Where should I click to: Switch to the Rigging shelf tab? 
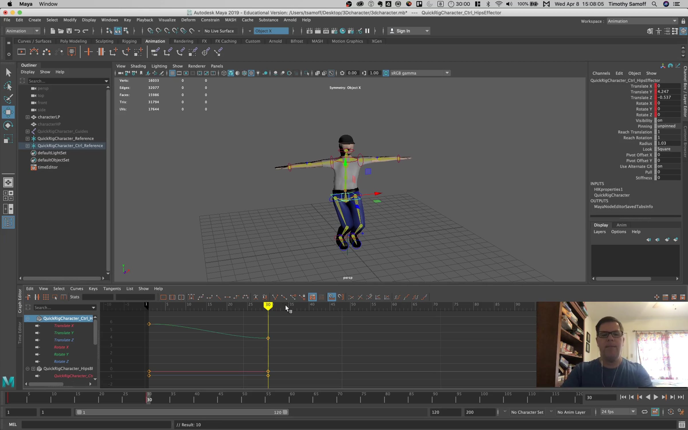coord(129,41)
